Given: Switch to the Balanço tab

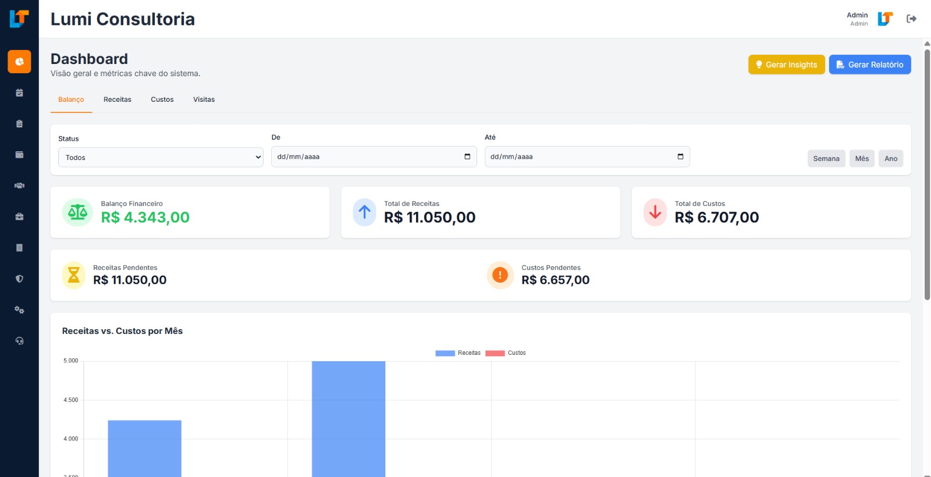Looking at the screenshot, I should tap(71, 99).
